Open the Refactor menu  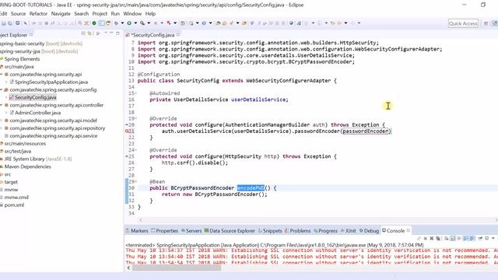38,14
